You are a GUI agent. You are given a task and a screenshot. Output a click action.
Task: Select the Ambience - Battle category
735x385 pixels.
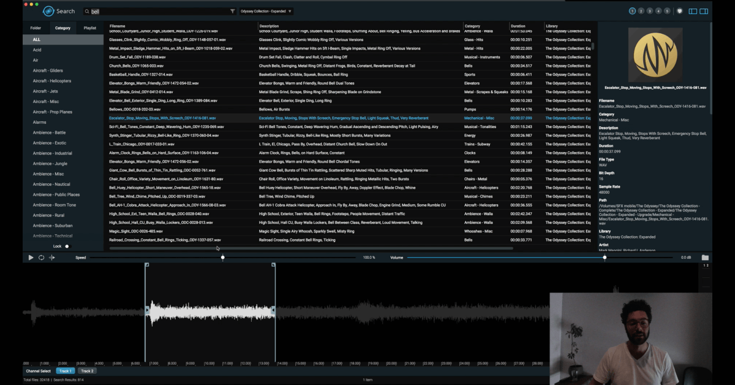[63, 132]
